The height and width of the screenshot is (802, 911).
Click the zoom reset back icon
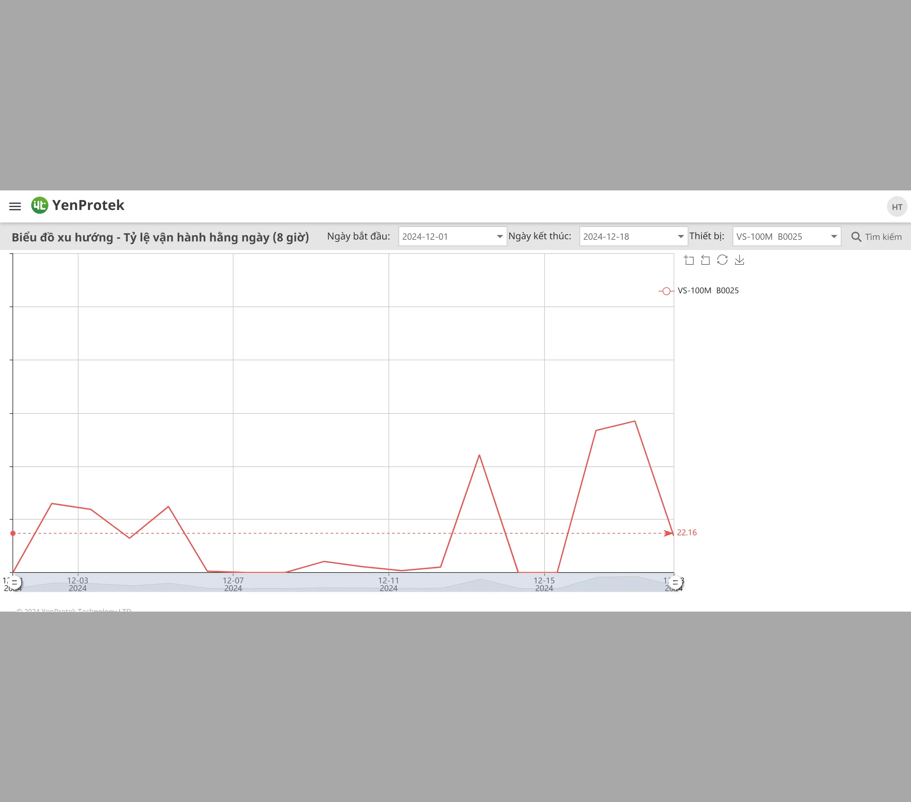point(706,260)
